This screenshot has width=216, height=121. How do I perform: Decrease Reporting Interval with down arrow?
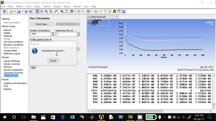tap(79, 35)
